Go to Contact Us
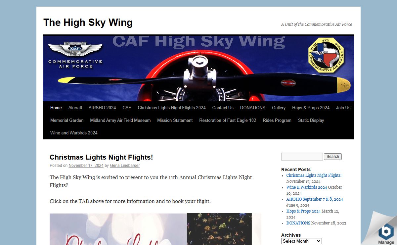 [223, 108]
